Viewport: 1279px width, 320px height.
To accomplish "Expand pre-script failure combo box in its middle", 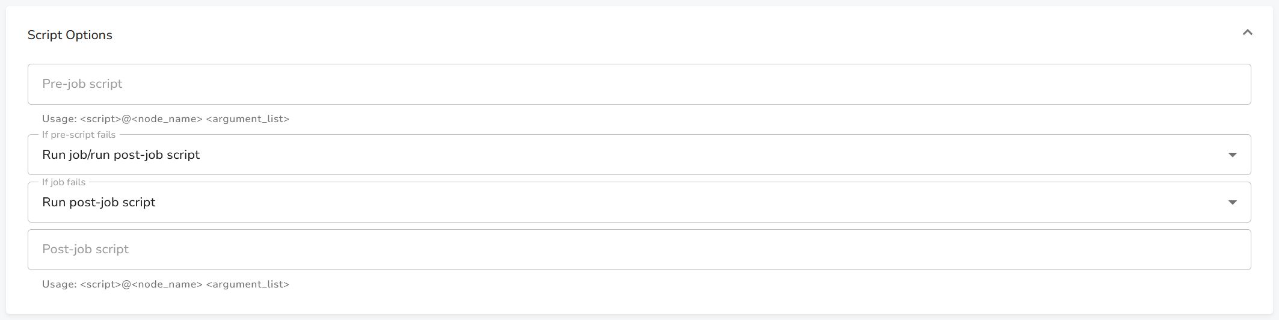I will pyautogui.click(x=639, y=155).
